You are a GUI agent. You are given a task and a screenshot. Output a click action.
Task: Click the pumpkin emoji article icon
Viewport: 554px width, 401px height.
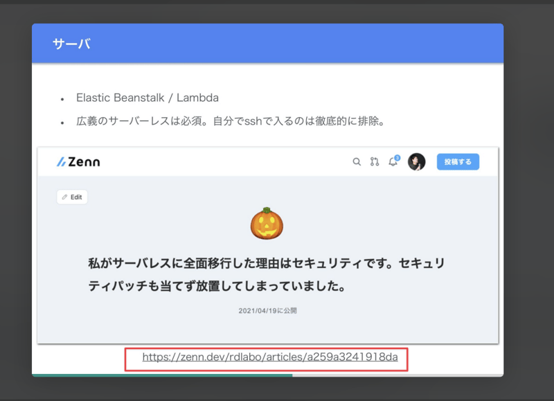[x=267, y=224]
